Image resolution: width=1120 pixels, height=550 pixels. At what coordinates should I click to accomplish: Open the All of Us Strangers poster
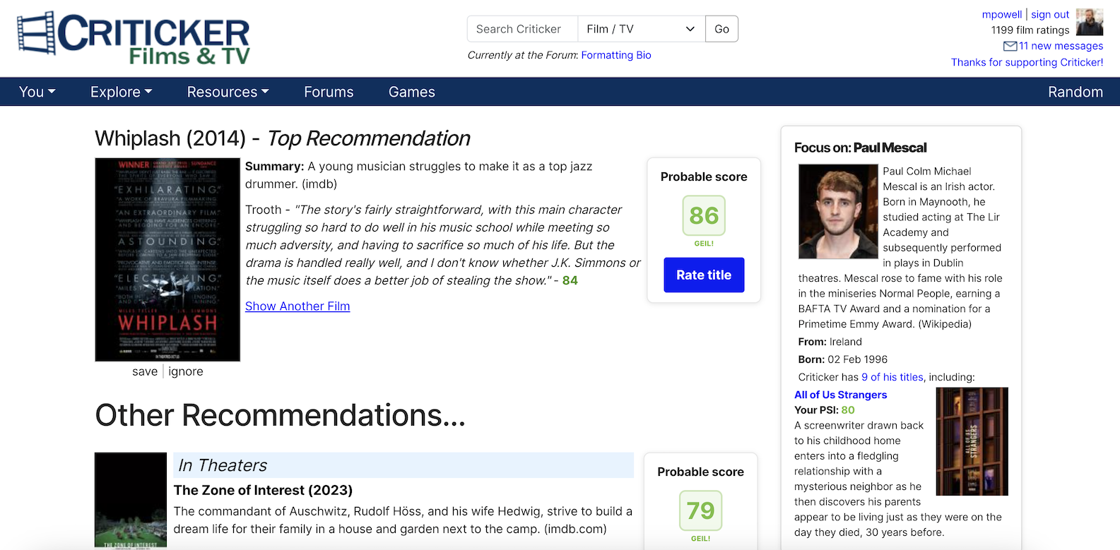[971, 441]
